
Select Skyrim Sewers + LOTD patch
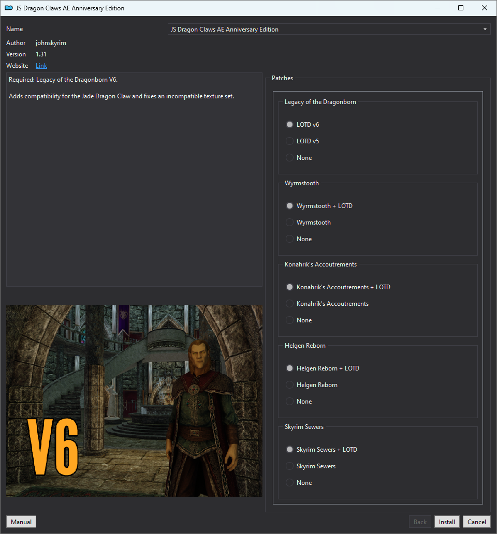pos(321,450)
